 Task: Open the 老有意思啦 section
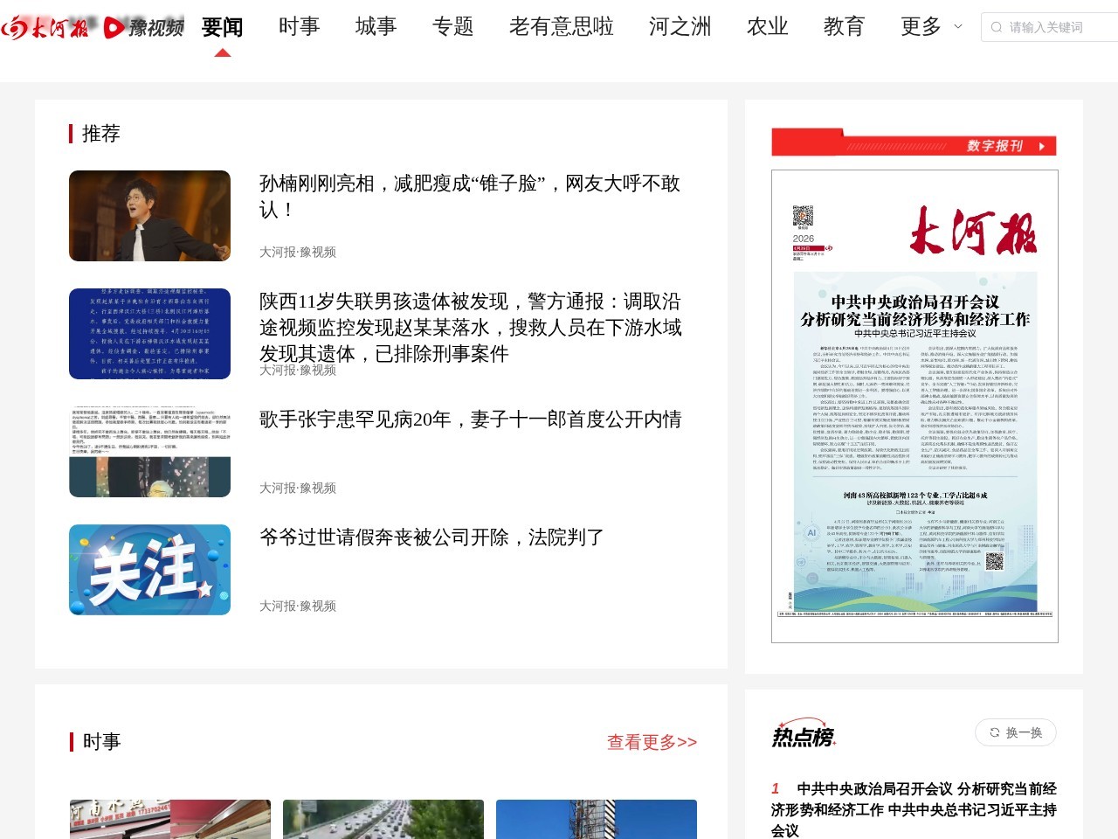tap(562, 27)
